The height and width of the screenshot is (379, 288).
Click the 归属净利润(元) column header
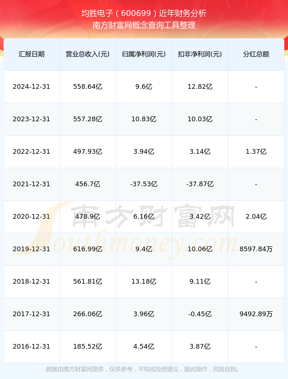coord(144,54)
